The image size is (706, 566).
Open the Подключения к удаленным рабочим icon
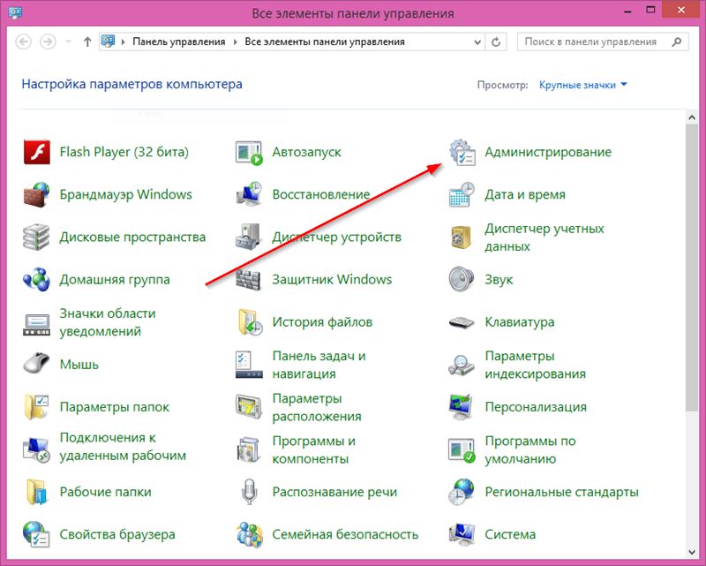click(x=36, y=449)
